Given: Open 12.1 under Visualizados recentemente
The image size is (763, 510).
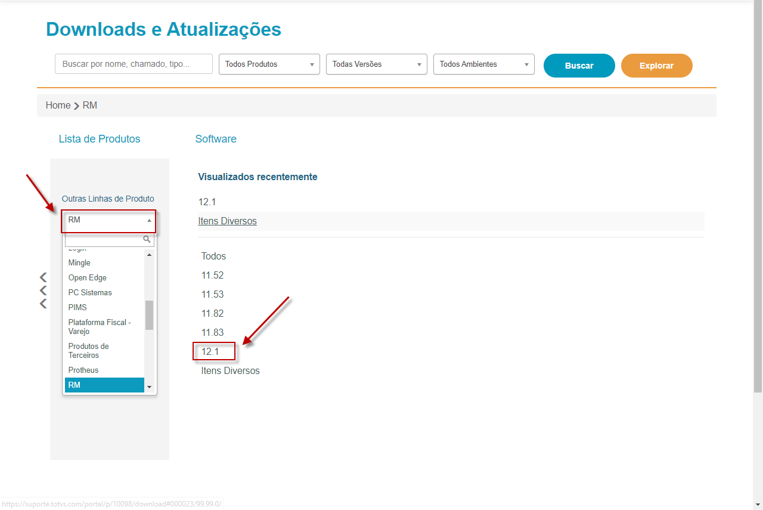Looking at the screenshot, I should click(207, 202).
